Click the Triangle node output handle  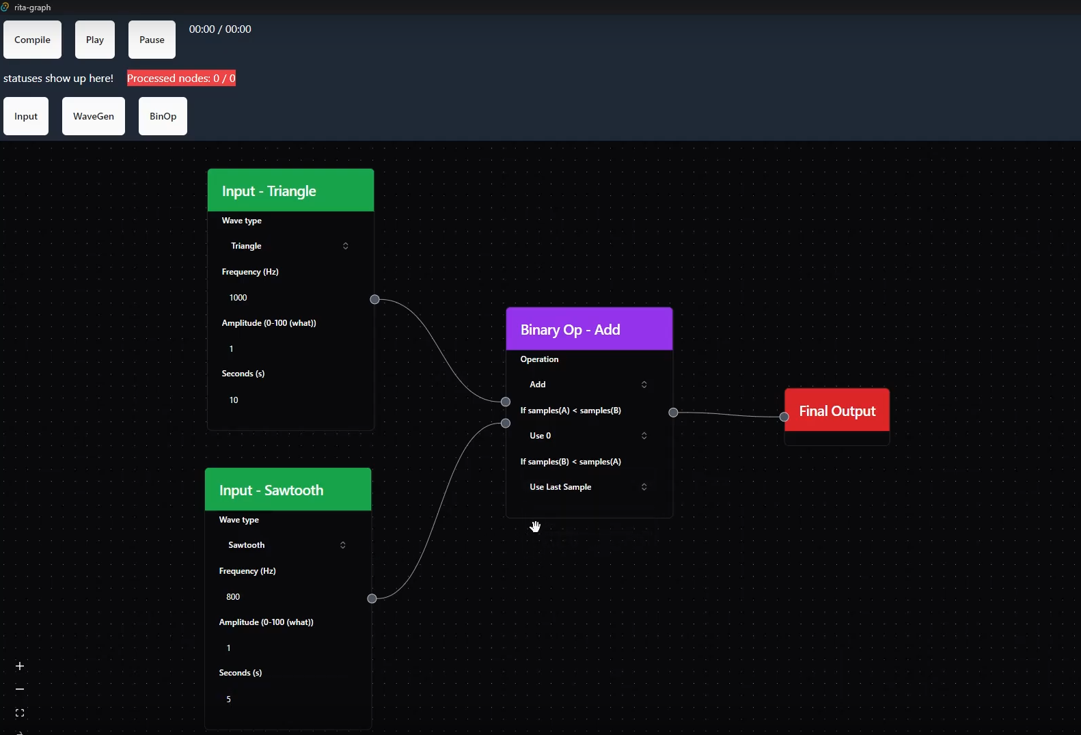click(374, 299)
